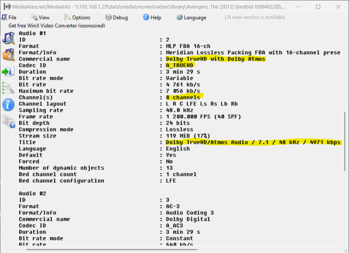Click the Dolby TrueHD/Atmos Audio title value
The width and height of the screenshot is (349, 253).
point(253,142)
